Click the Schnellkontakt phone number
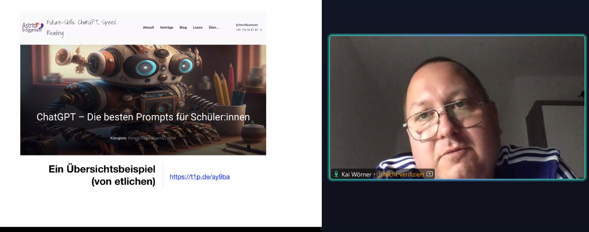The height and width of the screenshot is (232, 589). coord(249,30)
